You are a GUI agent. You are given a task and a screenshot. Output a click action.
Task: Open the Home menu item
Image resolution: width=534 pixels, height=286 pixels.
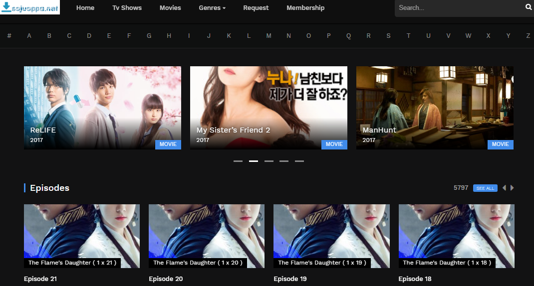[85, 8]
